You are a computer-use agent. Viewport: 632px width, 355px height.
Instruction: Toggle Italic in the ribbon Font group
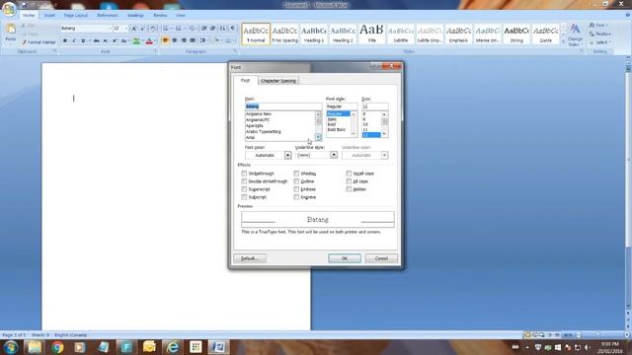tap(74, 40)
